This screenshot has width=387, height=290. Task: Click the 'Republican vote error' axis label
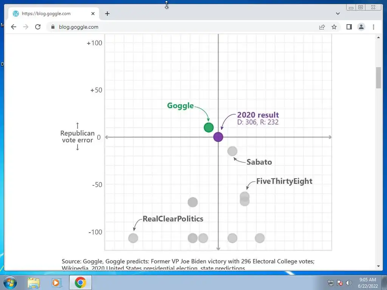[x=77, y=137]
